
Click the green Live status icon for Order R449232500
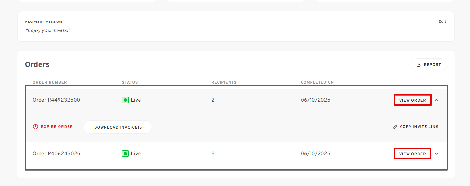[x=125, y=100]
